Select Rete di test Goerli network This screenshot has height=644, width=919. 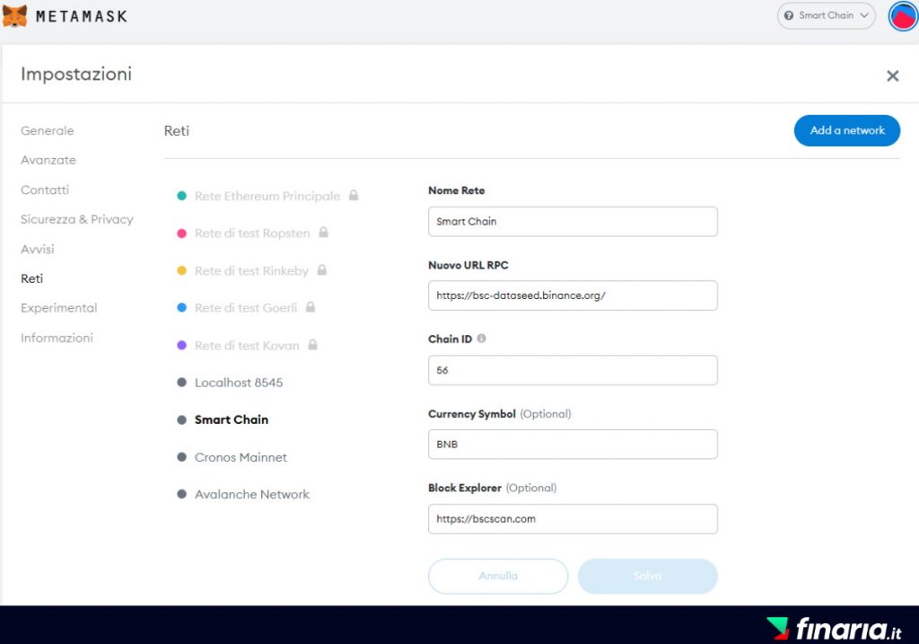tap(246, 307)
